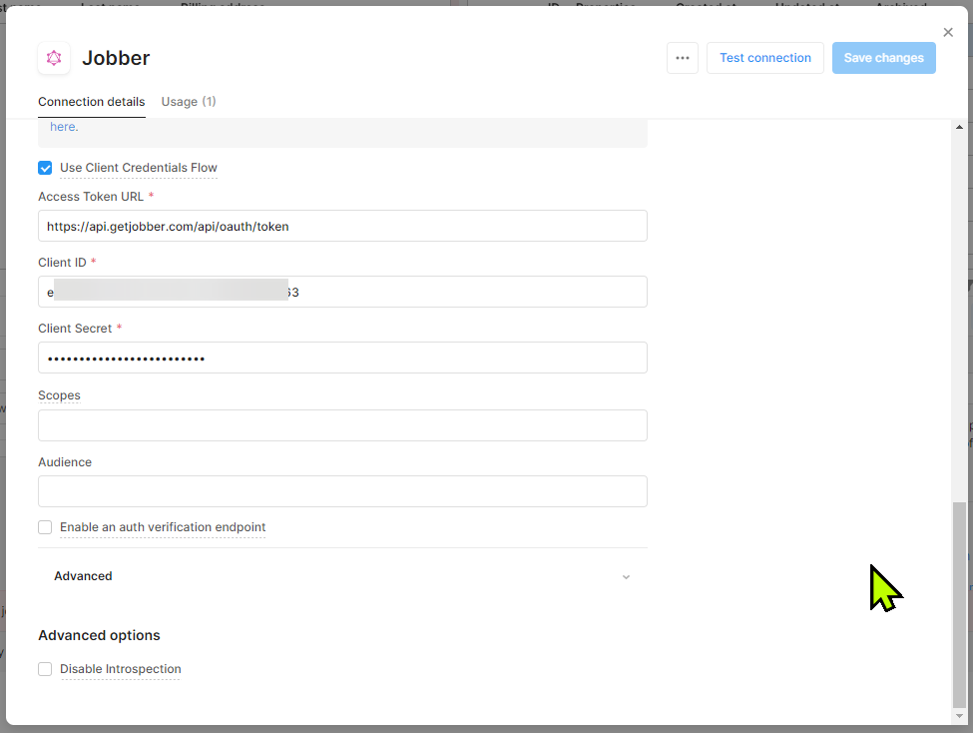
Task: Click the Client ID label
Action: [62, 262]
